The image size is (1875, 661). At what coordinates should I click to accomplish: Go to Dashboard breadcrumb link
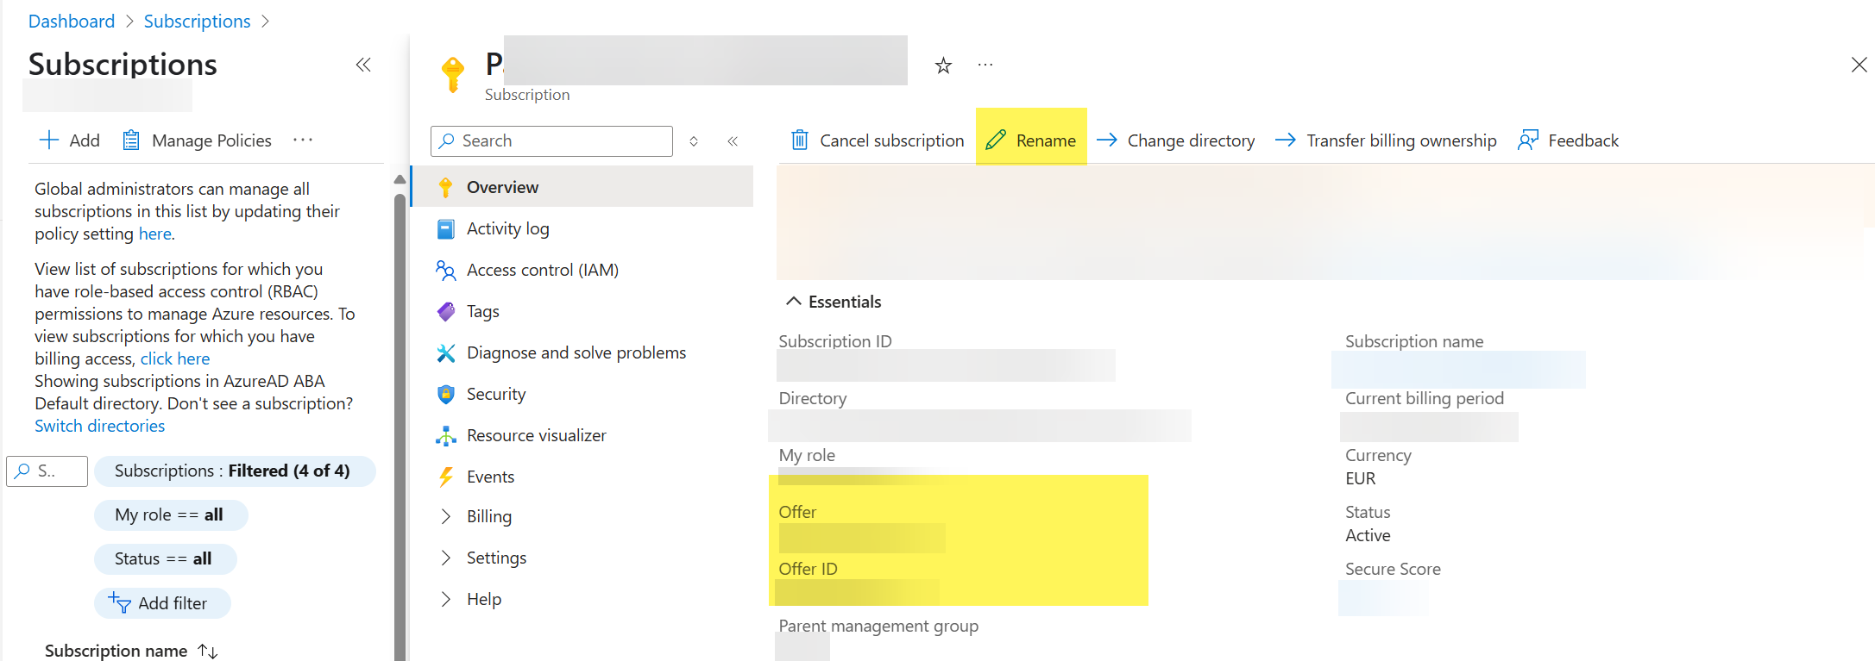72,21
